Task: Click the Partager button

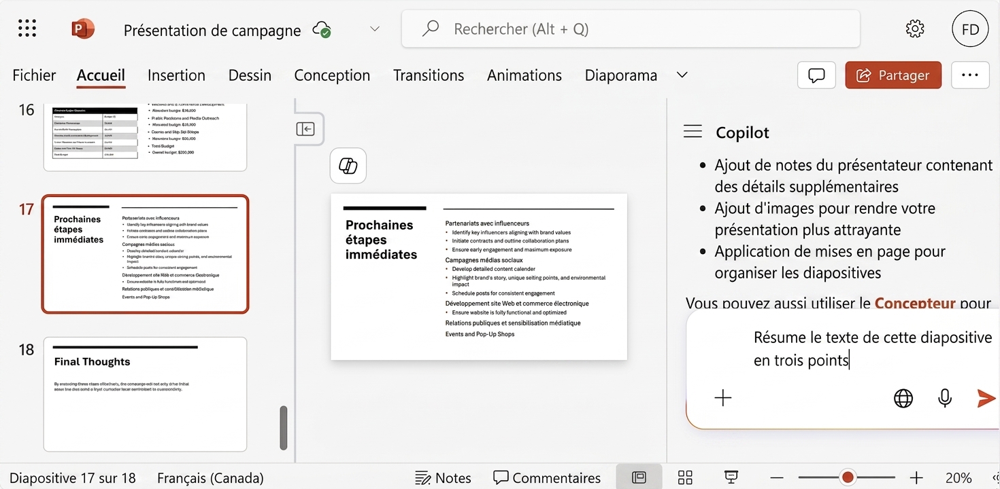Action: tap(893, 75)
